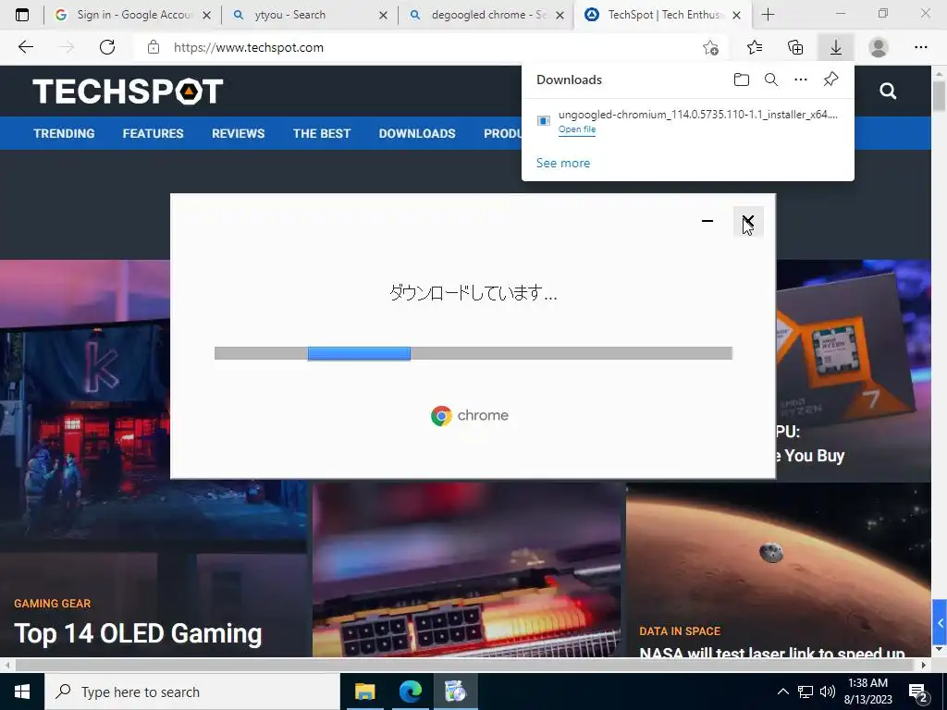Toggle the Downloads toolbar button
The width and height of the screenshot is (947, 710).
click(x=836, y=47)
